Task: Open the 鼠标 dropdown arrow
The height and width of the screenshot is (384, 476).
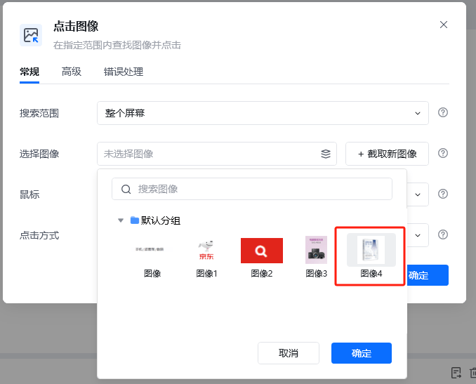Action: pos(418,194)
